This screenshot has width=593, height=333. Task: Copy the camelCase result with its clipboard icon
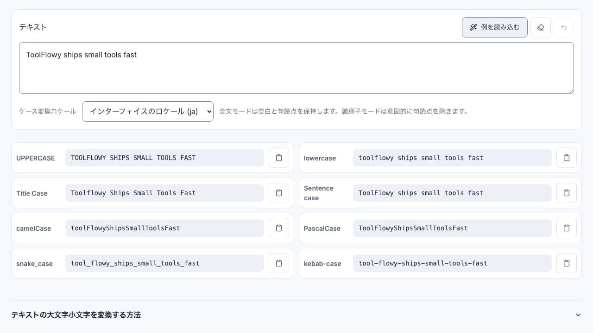coord(279,228)
